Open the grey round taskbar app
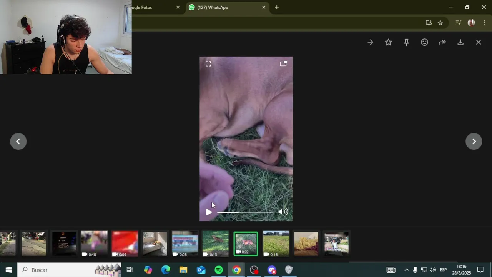492x277 pixels. (289, 270)
